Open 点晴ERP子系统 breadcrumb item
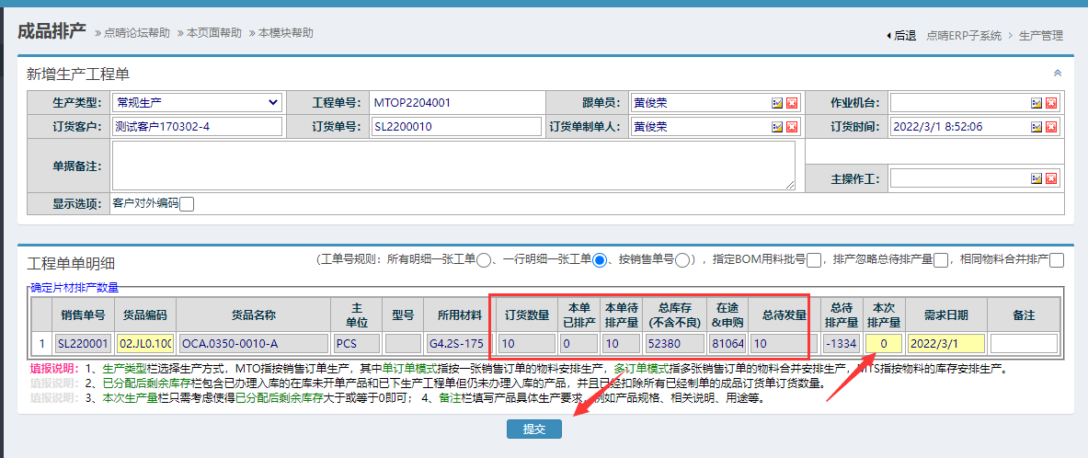The image size is (1088, 458). 964,36
